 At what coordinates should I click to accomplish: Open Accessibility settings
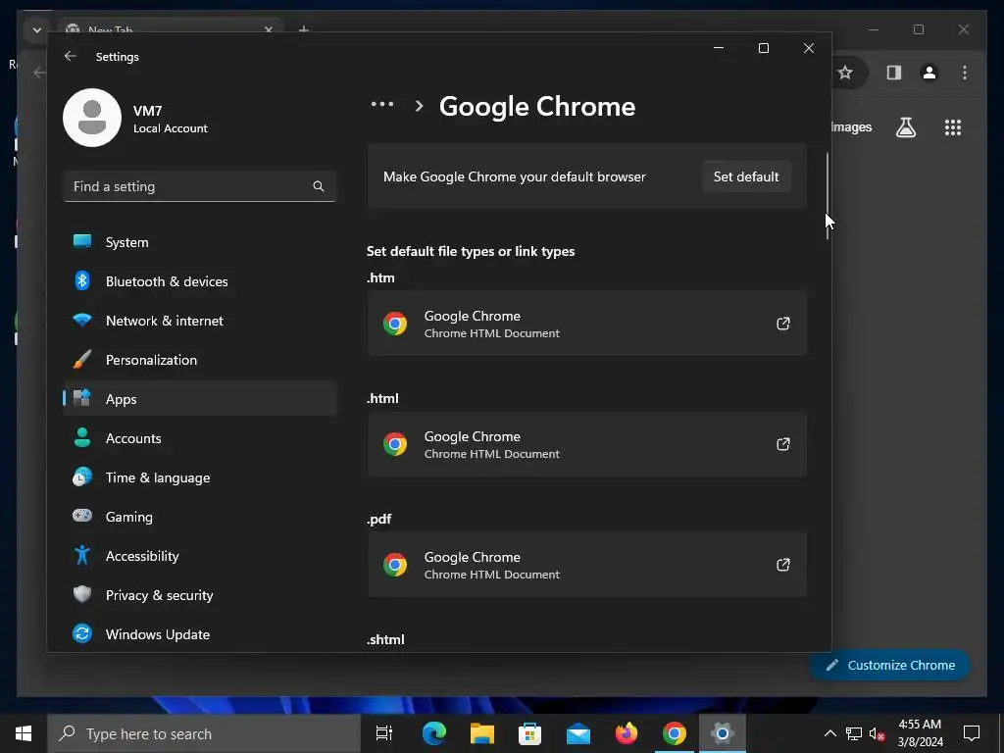pos(200,556)
